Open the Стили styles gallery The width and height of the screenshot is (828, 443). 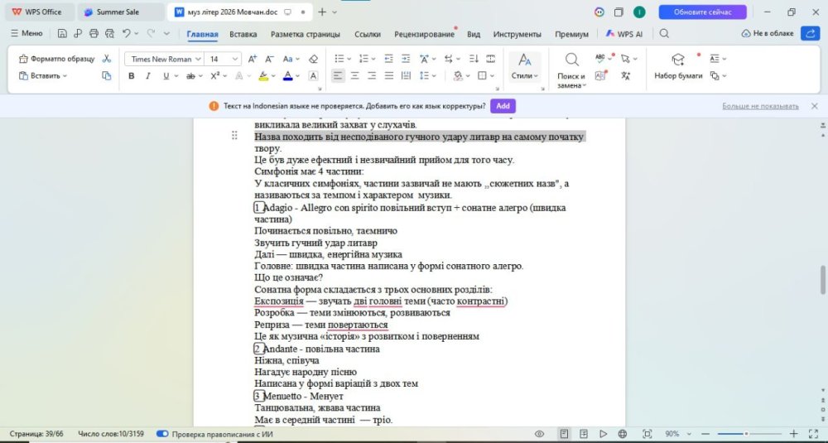pyautogui.click(x=524, y=66)
